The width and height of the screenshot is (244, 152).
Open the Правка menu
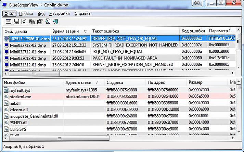(26, 14)
